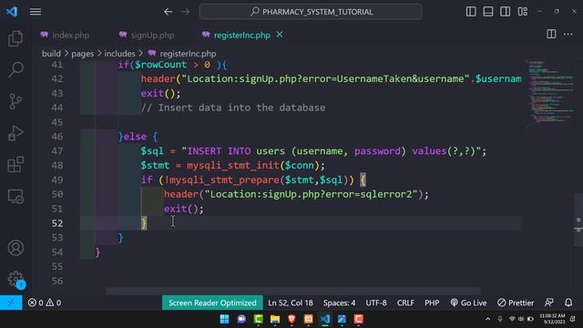Toggle the primary side bar layout icon

click(x=471, y=12)
